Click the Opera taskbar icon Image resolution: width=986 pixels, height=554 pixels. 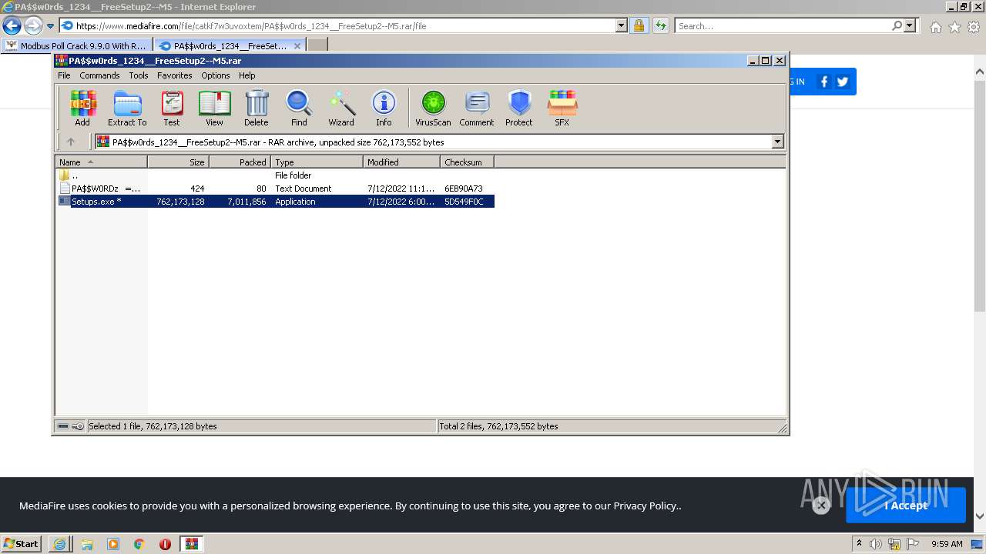[x=165, y=543]
